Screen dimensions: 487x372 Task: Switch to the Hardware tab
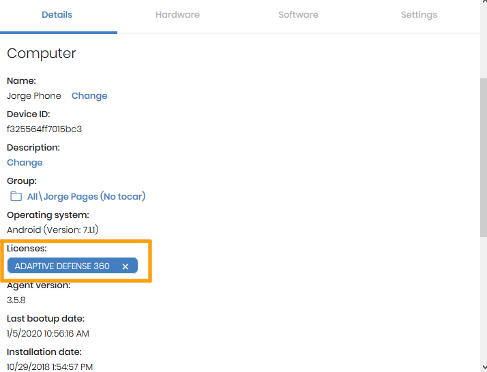pos(177,15)
